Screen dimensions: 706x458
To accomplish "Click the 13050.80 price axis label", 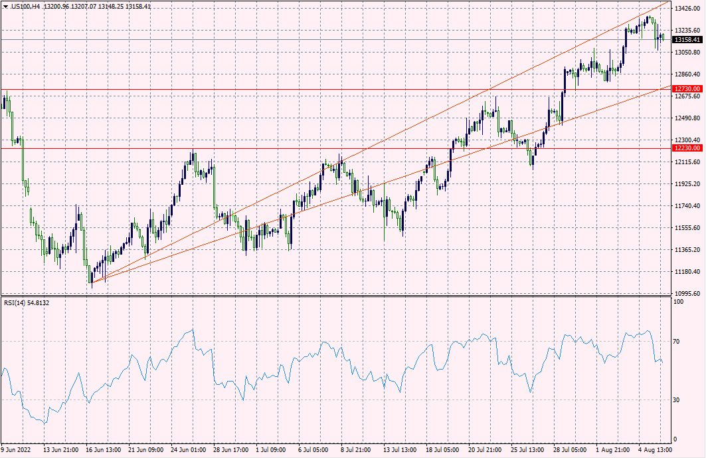I will tap(687, 53).
